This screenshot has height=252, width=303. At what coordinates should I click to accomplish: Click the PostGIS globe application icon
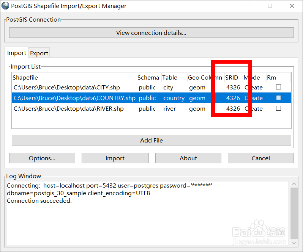coord(5,6)
